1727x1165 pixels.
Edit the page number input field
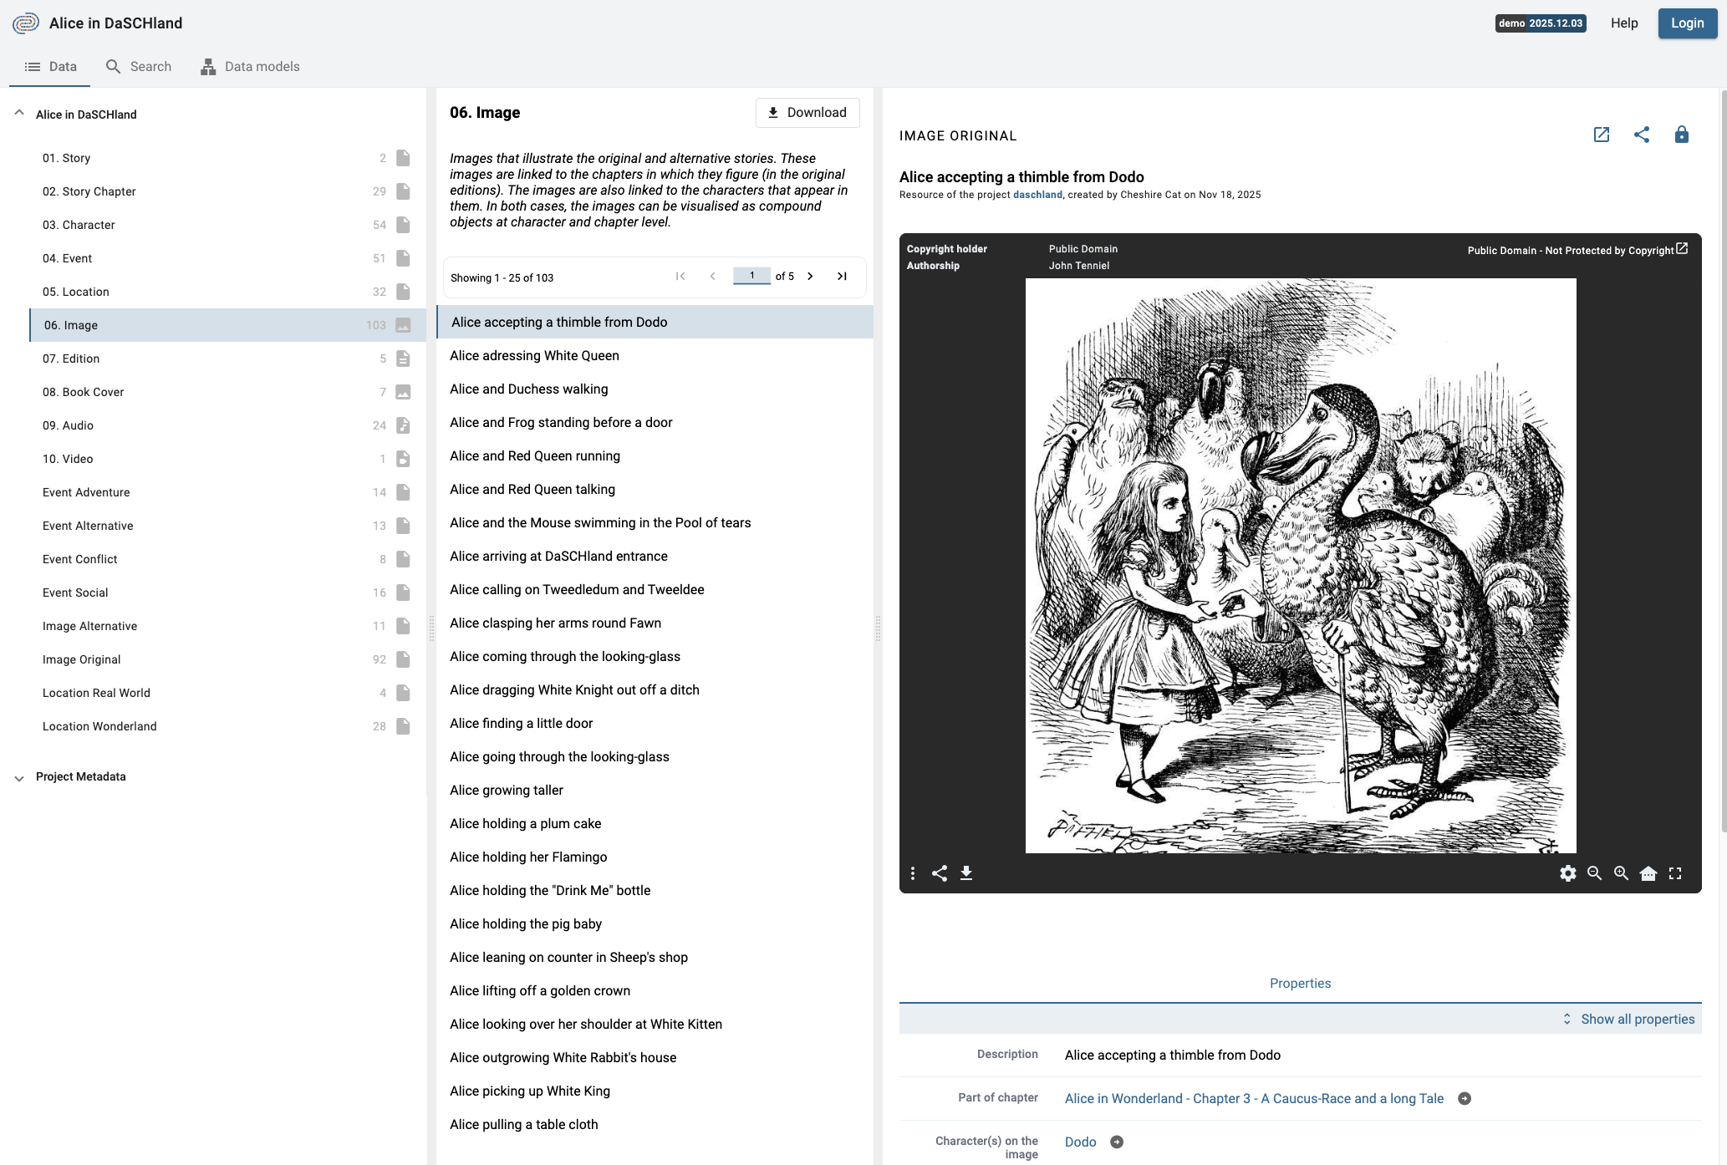[x=751, y=276]
